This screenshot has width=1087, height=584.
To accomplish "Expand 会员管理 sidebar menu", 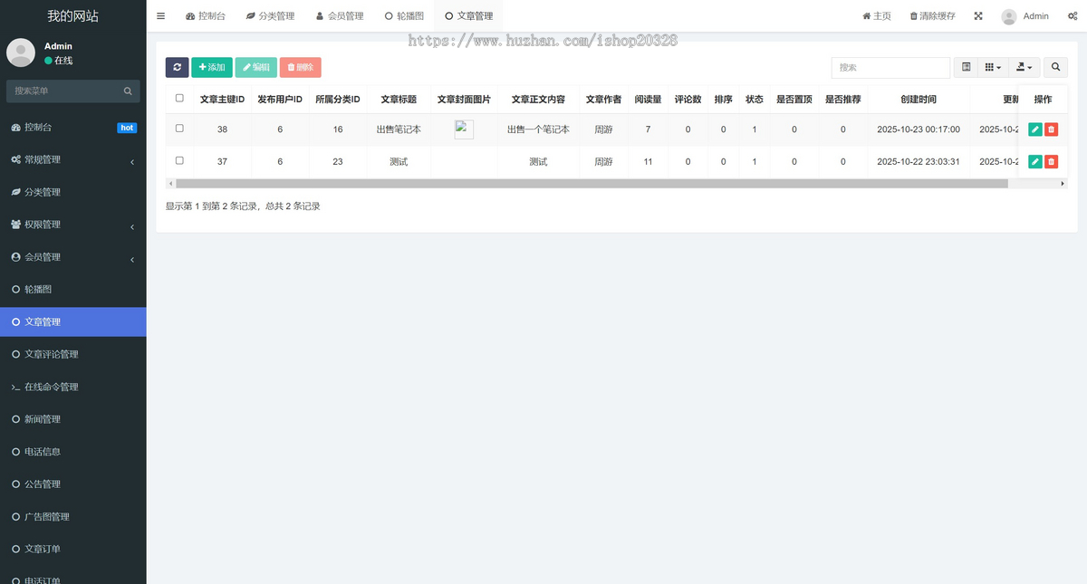I will coord(72,257).
